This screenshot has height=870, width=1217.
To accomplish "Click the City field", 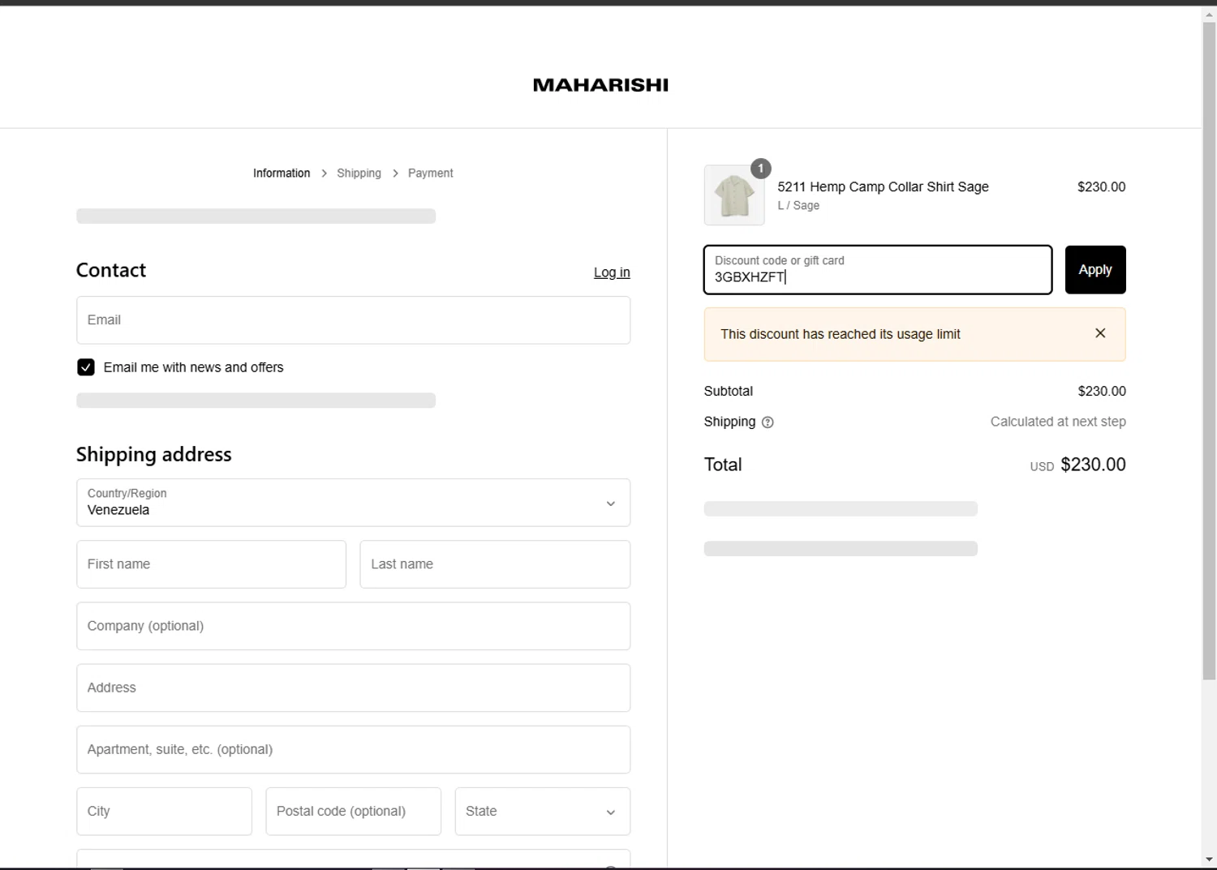I will click(164, 812).
